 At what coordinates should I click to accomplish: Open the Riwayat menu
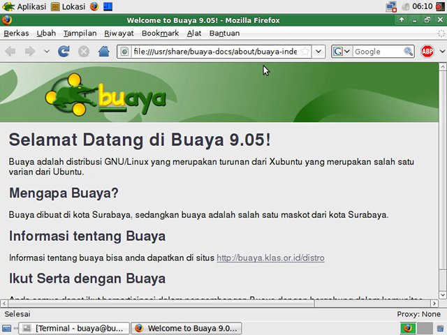119,33
